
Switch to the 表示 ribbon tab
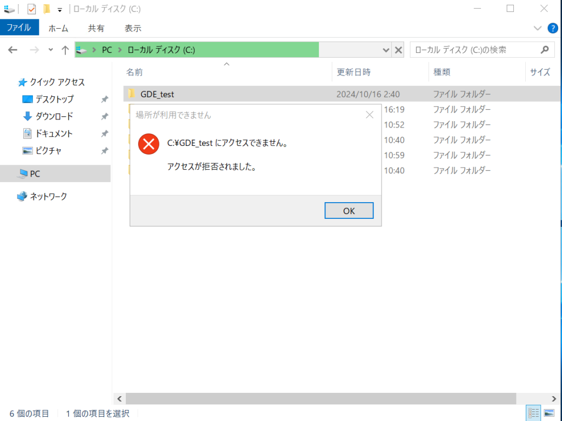[x=132, y=28]
